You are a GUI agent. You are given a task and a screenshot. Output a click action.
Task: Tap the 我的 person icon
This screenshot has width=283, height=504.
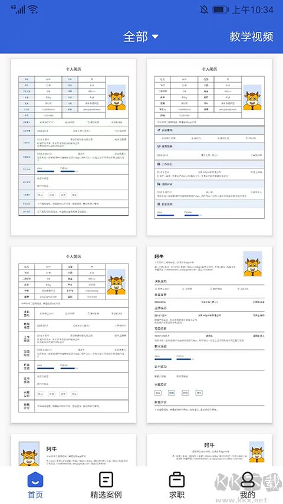pos(248,480)
